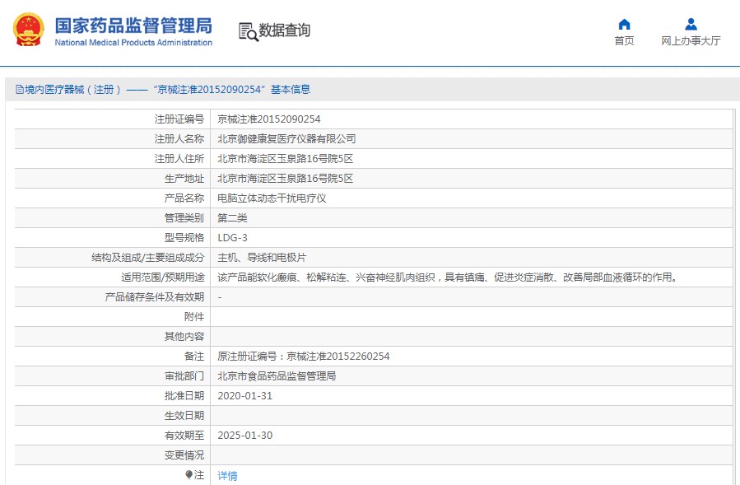The image size is (740, 485).
Task: Go to 首页 text link
Action: click(625, 41)
